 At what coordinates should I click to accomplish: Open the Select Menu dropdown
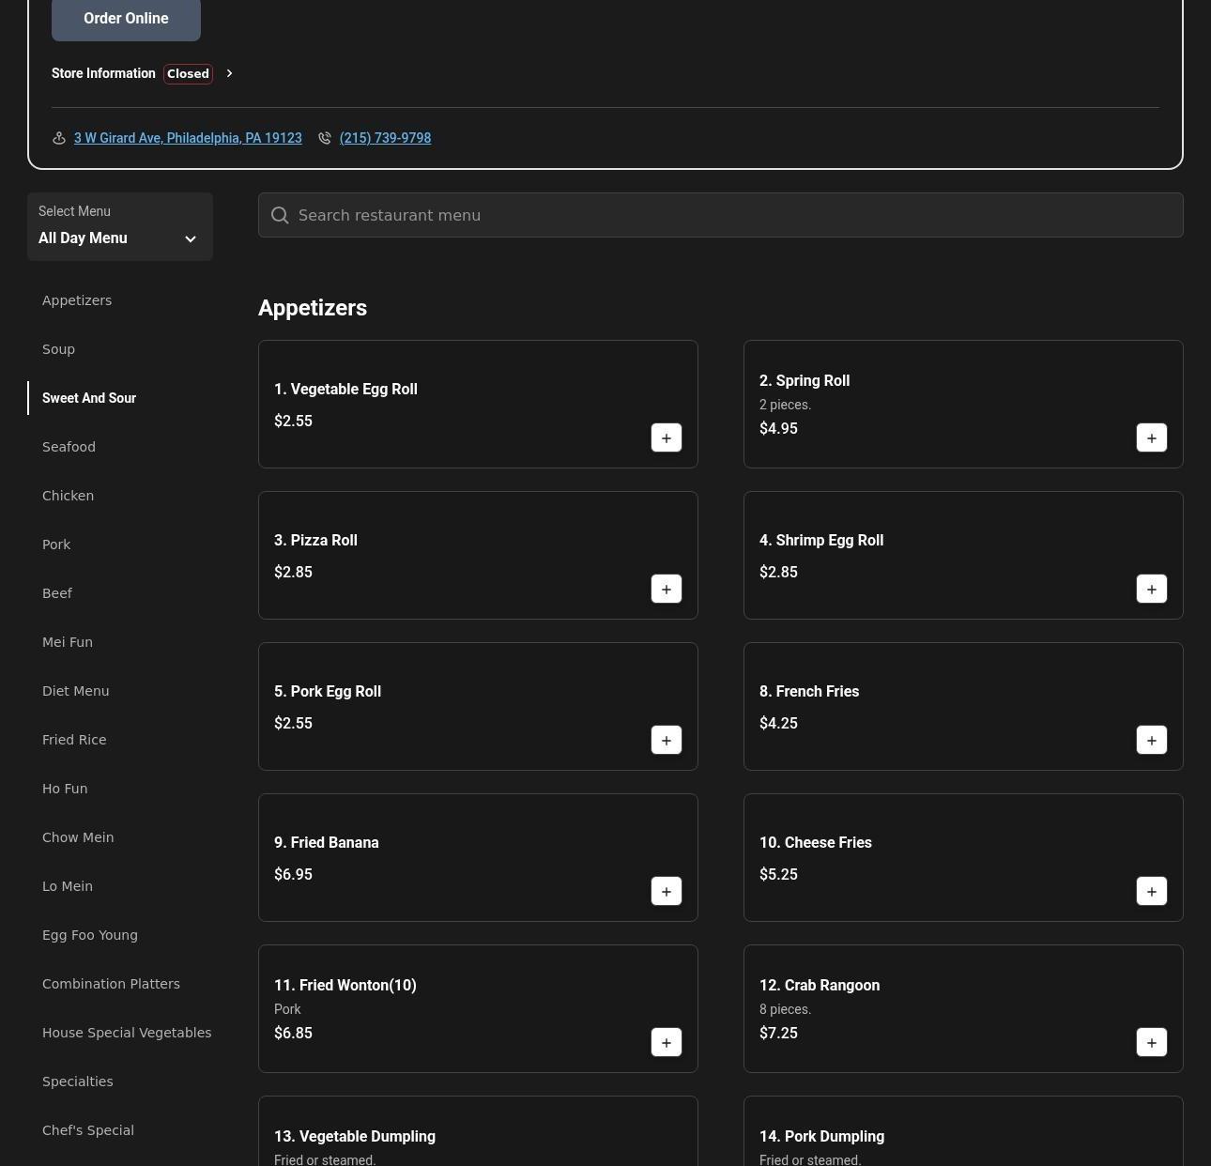coord(120,227)
